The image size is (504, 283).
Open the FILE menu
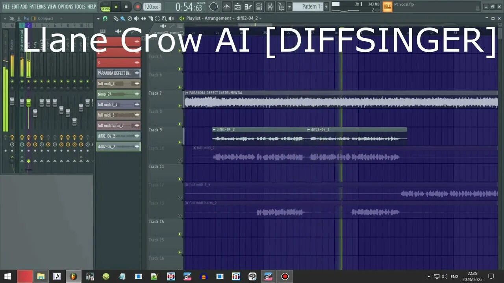(x=6, y=7)
